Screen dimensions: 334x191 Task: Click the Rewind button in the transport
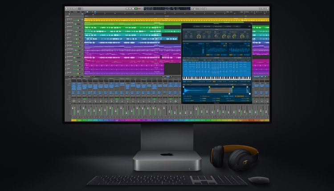pyautogui.click(x=127, y=9)
